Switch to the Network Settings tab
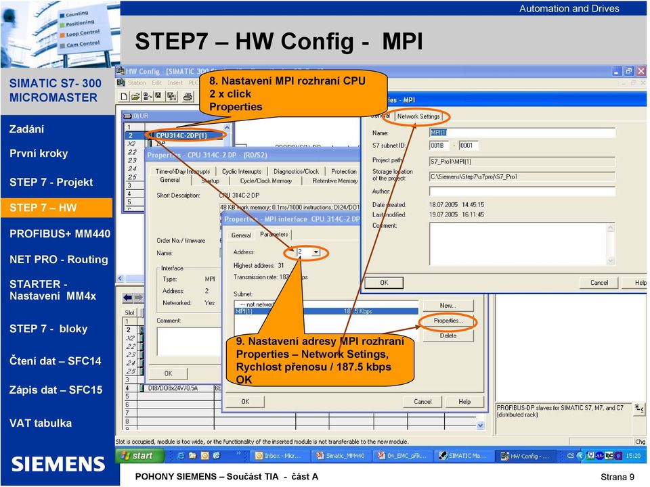The height and width of the screenshot is (487, 650). tap(418, 116)
